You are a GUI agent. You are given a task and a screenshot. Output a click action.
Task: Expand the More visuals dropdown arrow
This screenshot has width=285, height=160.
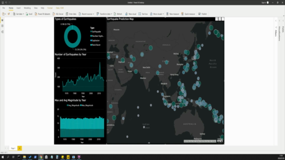tap(163, 14)
